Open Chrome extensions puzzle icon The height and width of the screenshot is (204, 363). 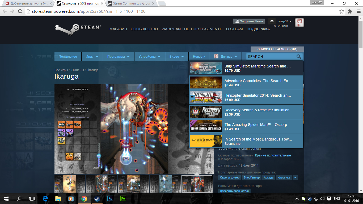point(350,11)
